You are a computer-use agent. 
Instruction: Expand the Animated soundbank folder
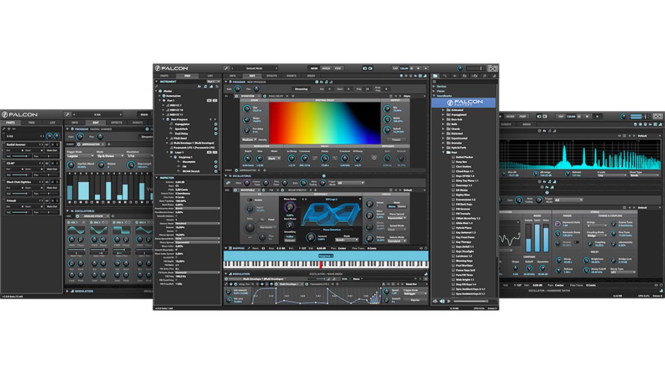[444, 110]
